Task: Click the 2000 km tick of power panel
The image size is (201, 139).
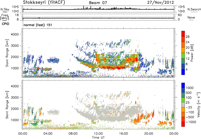Action: [15, 57]
